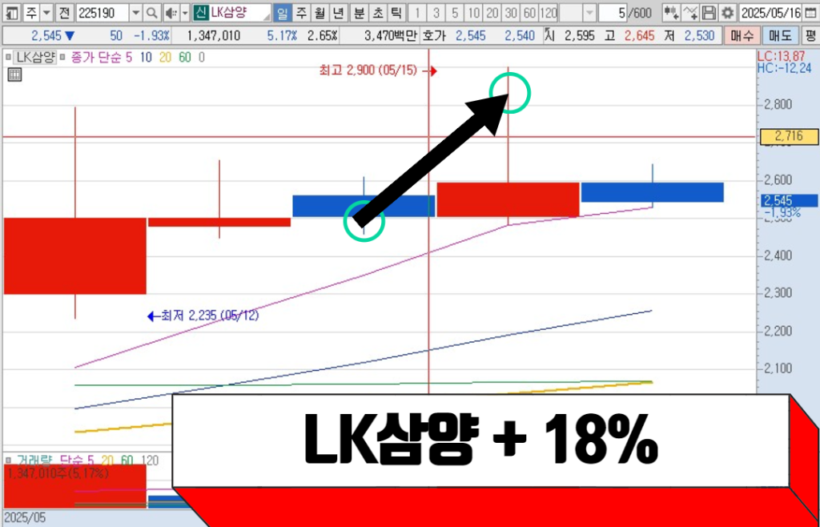The image size is (820, 527).
Task: Choose the 60 interval button
Action: pyautogui.click(x=530, y=12)
